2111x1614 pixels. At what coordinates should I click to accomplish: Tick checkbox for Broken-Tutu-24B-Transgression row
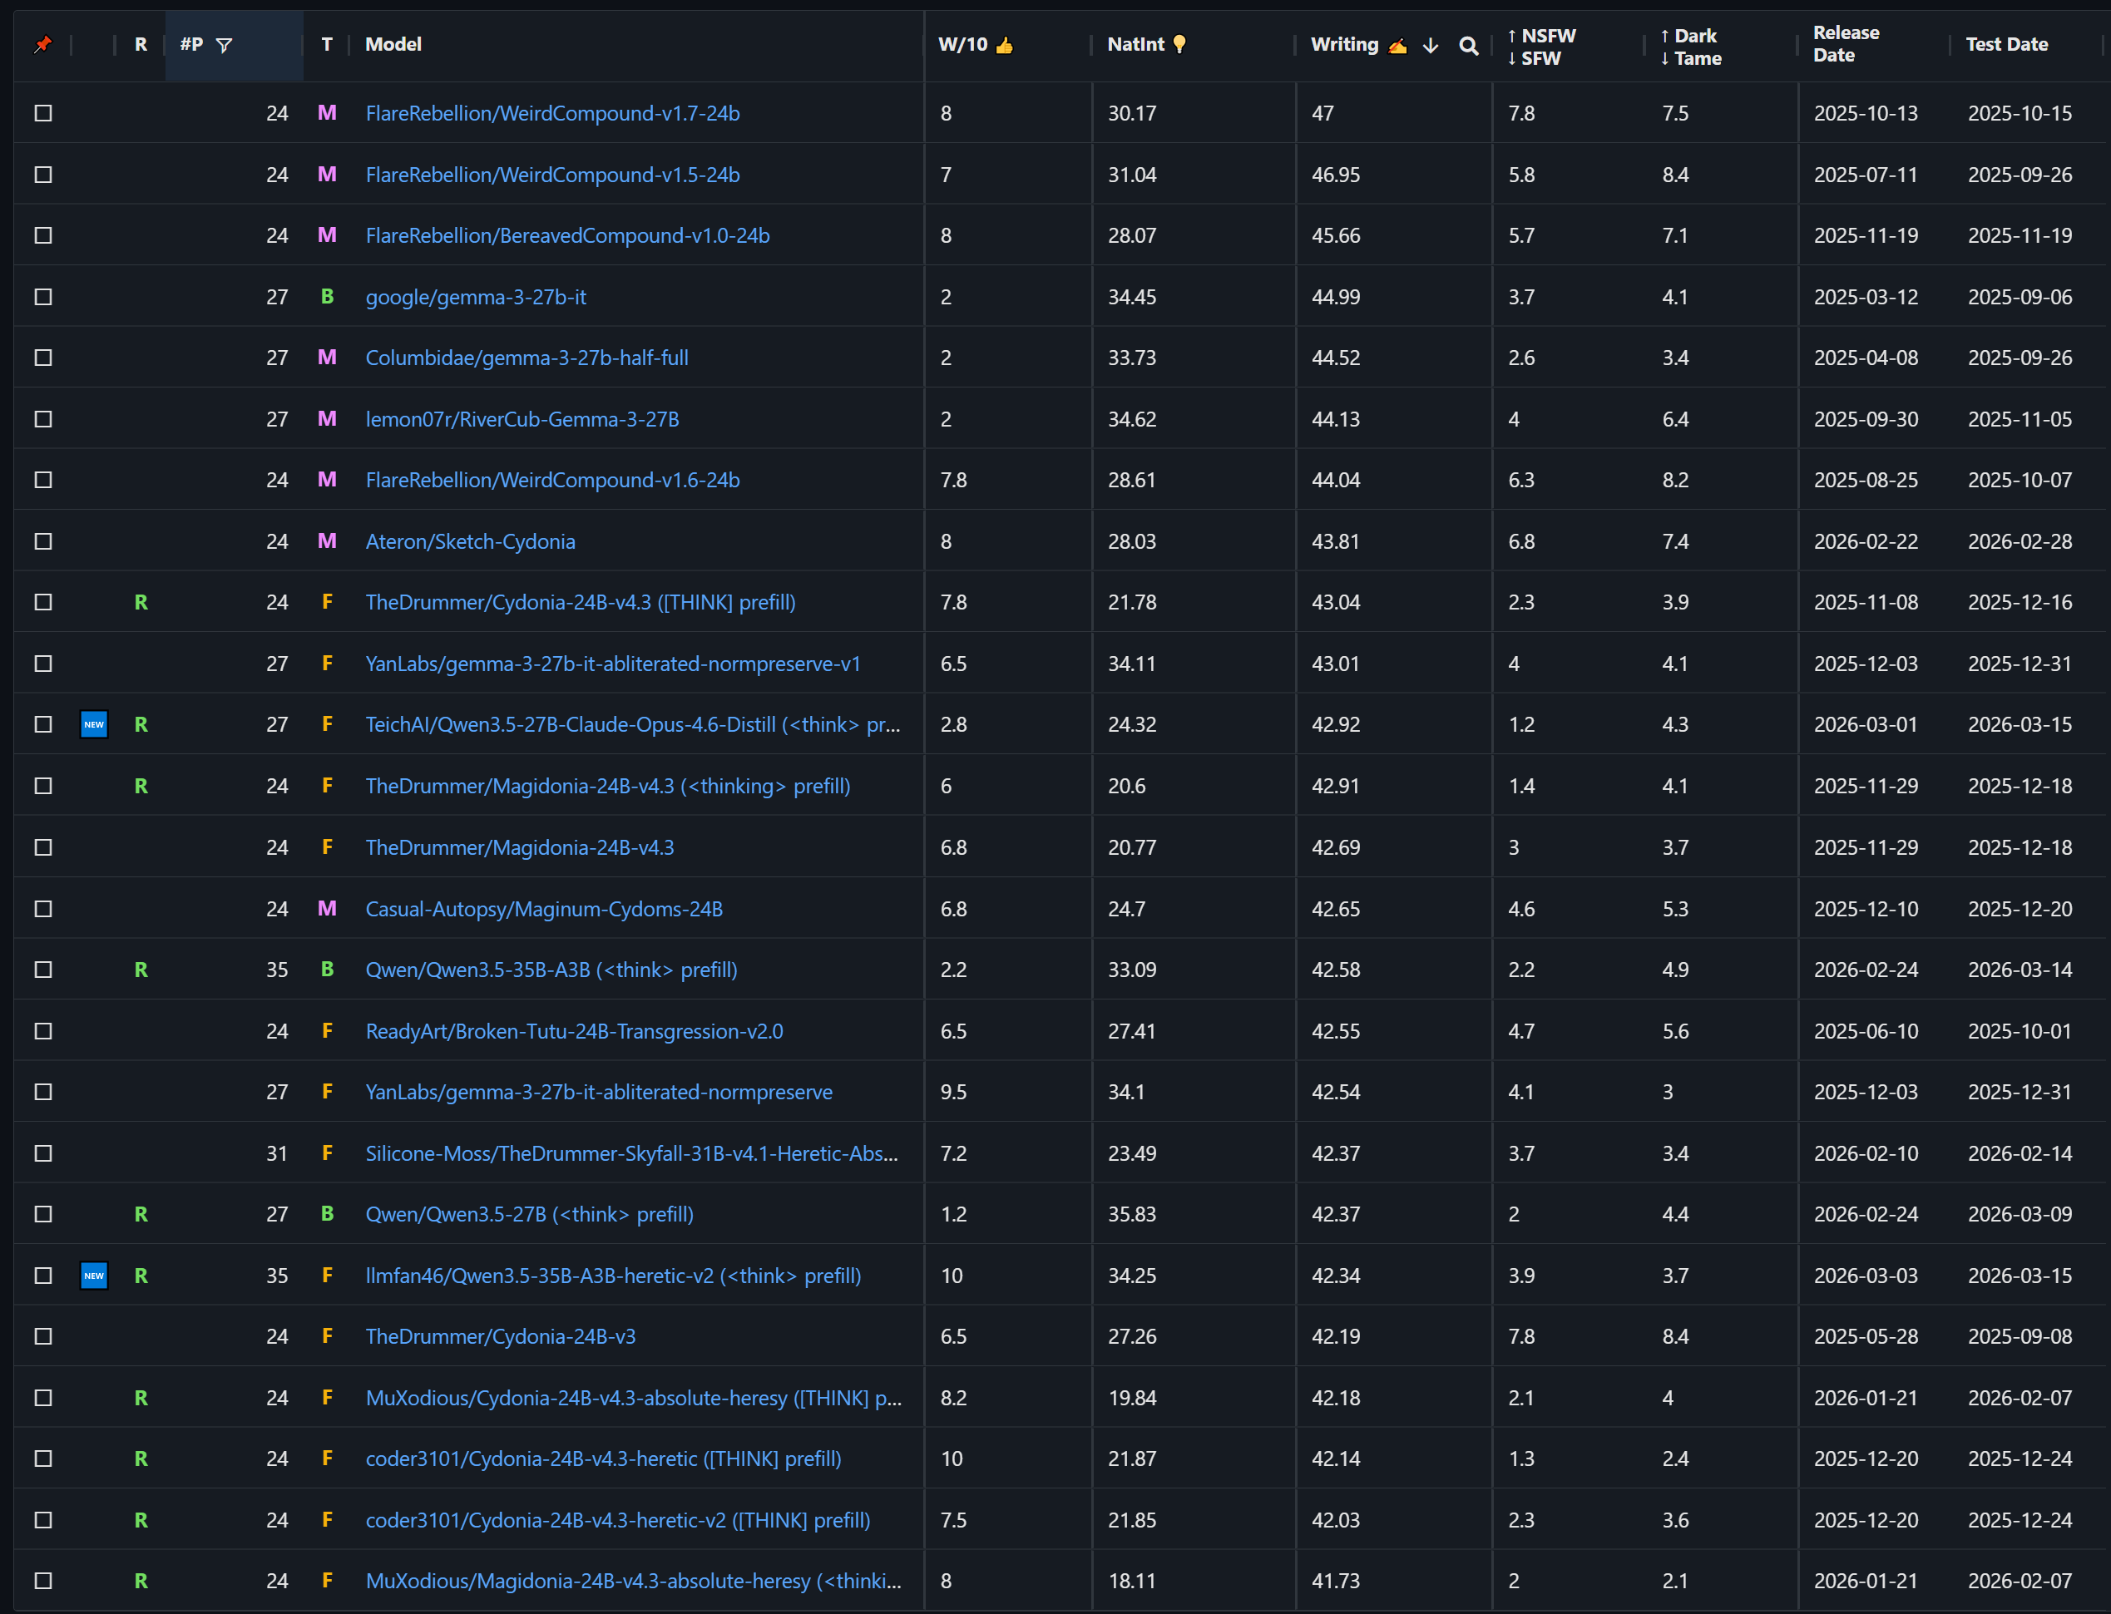coord(43,1031)
